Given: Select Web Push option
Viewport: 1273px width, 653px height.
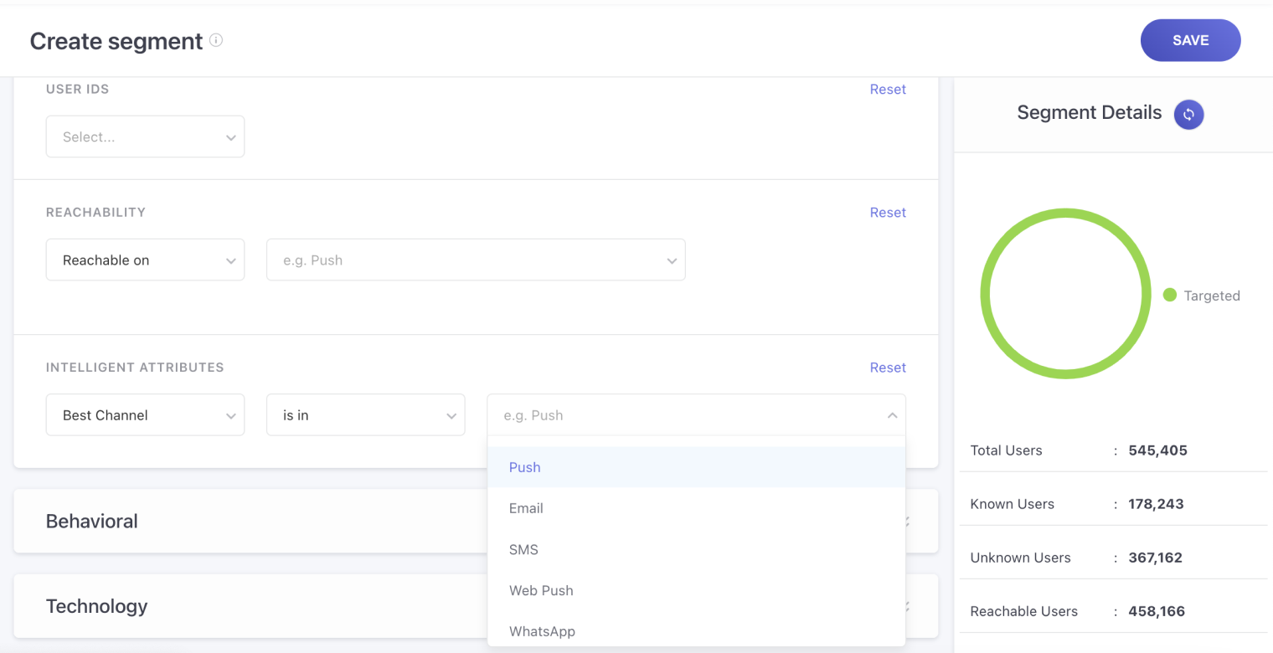Looking at the screenshot, I should [541, 590].
